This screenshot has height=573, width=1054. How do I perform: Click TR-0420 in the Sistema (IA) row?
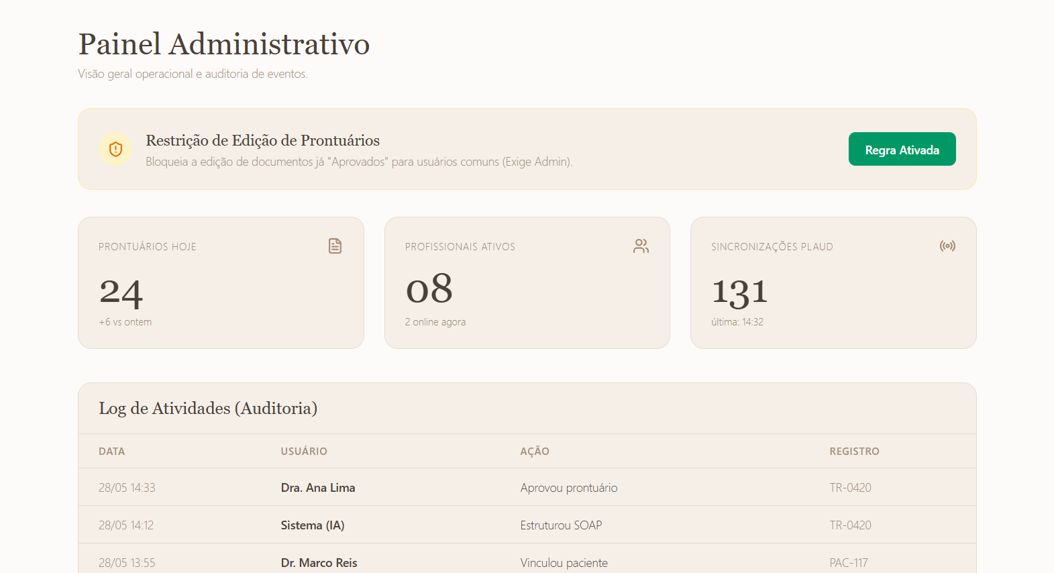[850, 525]
